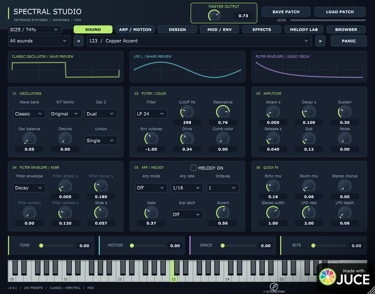Click the Drive knob

tap(187, 139)
